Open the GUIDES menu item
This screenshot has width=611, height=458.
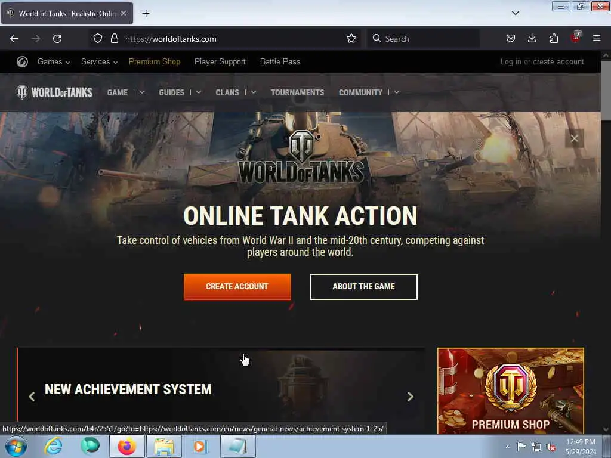[171, 92]
